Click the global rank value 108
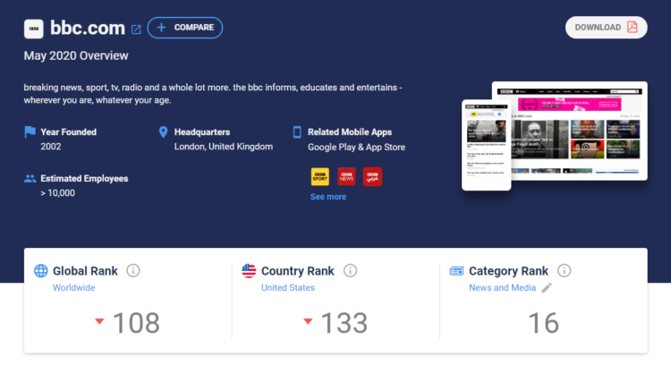This screenshot has height=365, width=671. pos(136,323)
